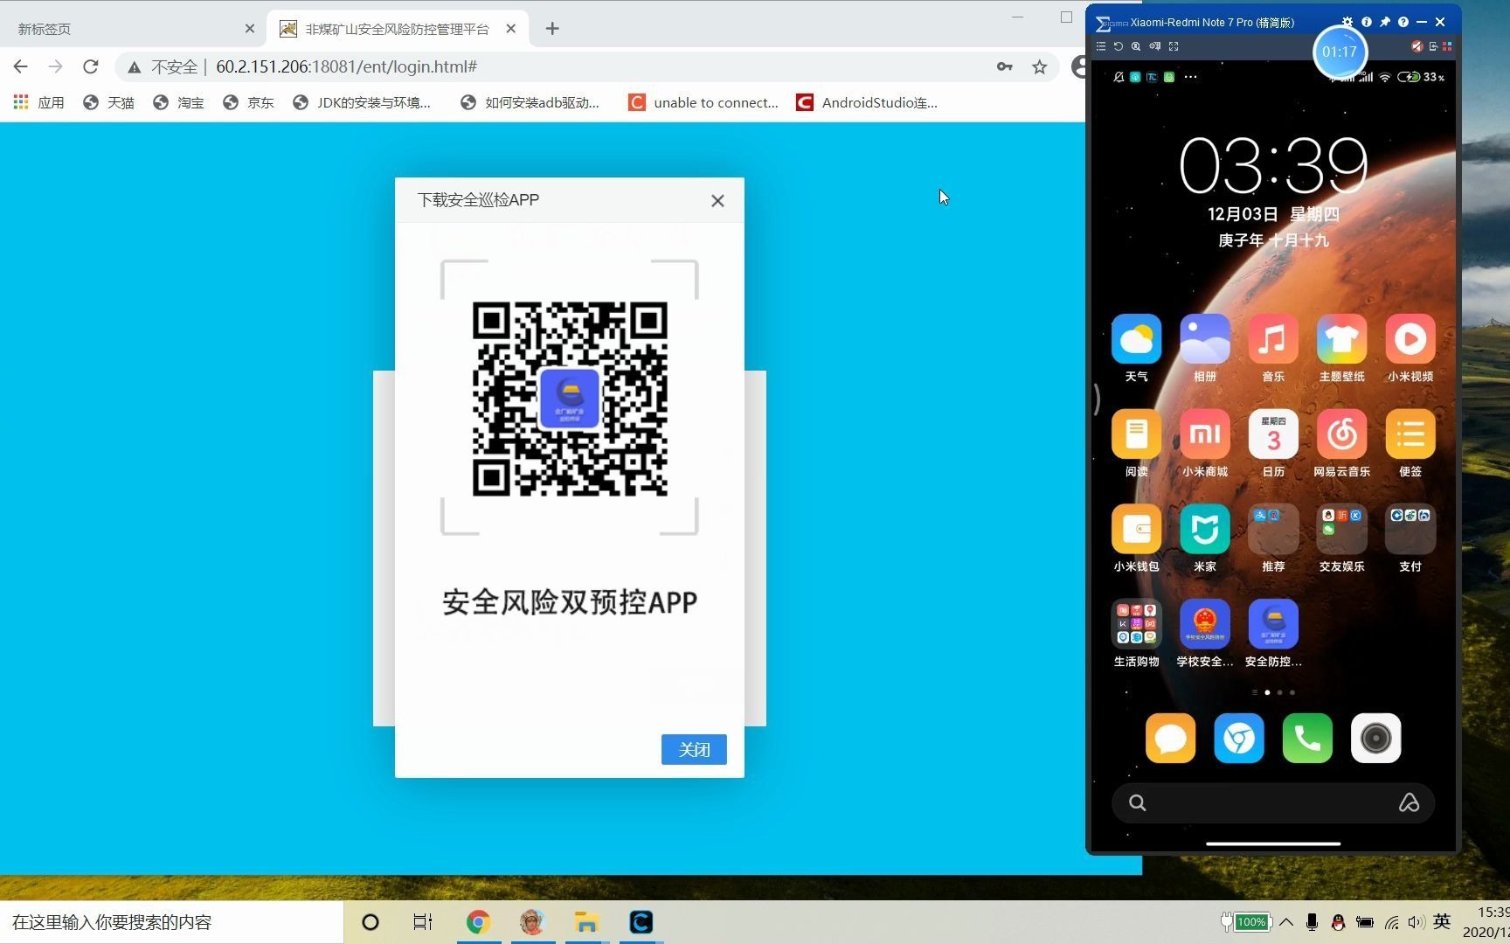
Task: Launch the 小米视频 video app
Action: [1410, 339]
